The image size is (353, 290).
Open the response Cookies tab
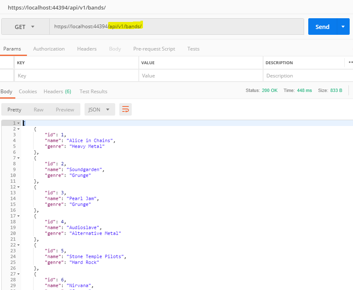28,92
